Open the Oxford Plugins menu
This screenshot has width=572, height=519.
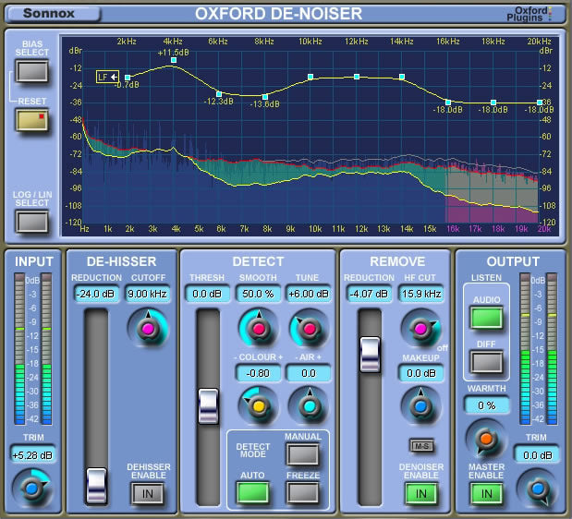[x=538, y=13]
